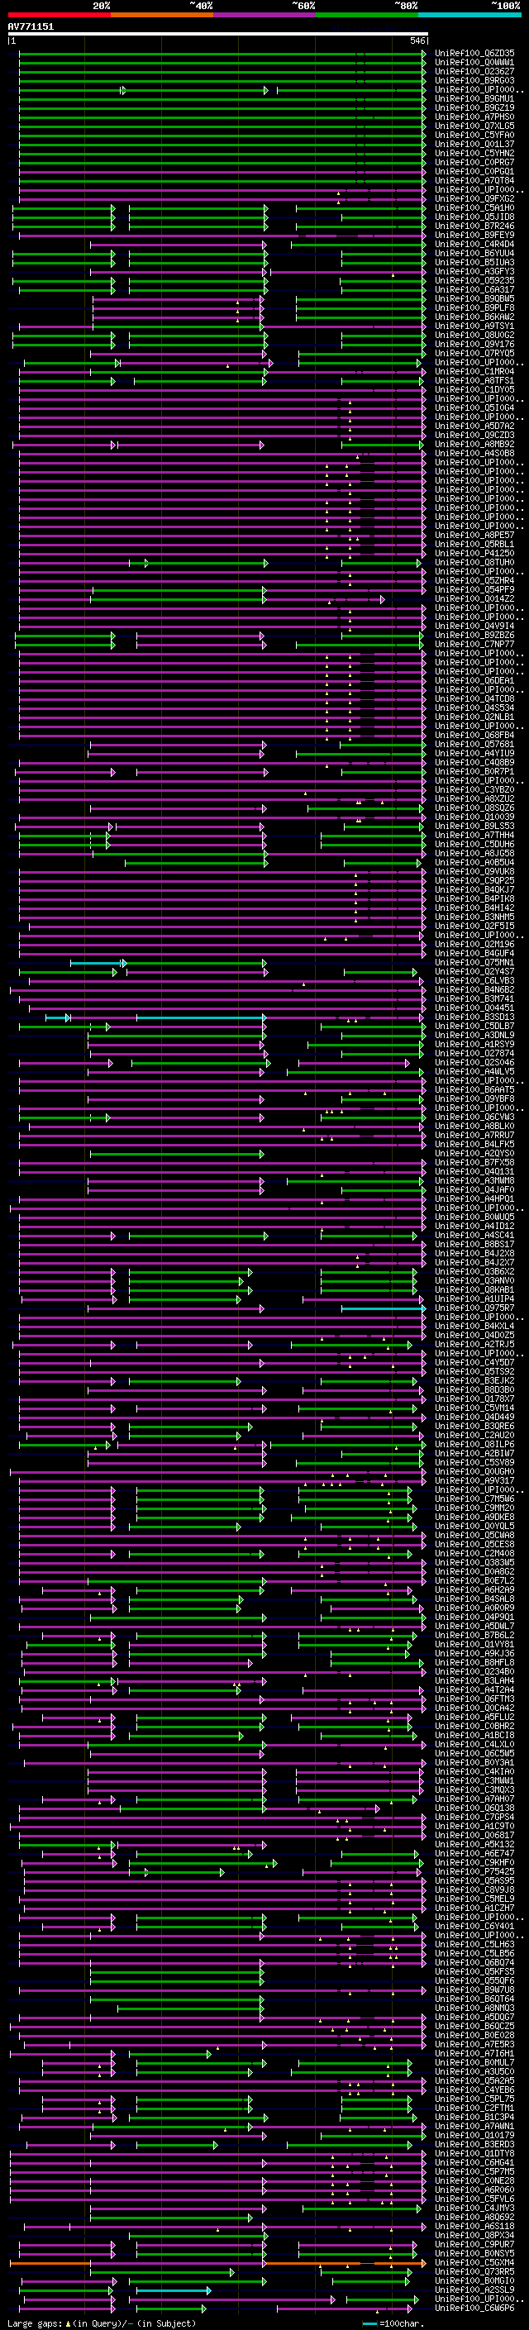Click the orange ~40% identity color bar
The height and width of the screenshot is (2330, 529).
pos(162,15)
